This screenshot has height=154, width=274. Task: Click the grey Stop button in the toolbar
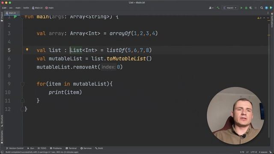pyautogui.click(x=256, y=8)
